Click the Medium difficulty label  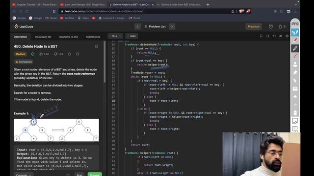tap(21, 54)
